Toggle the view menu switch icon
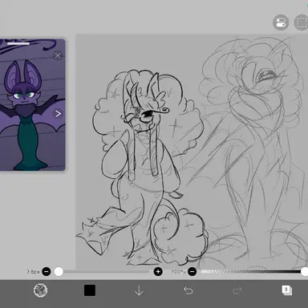The image size is (308, 308). coord(281,22)
